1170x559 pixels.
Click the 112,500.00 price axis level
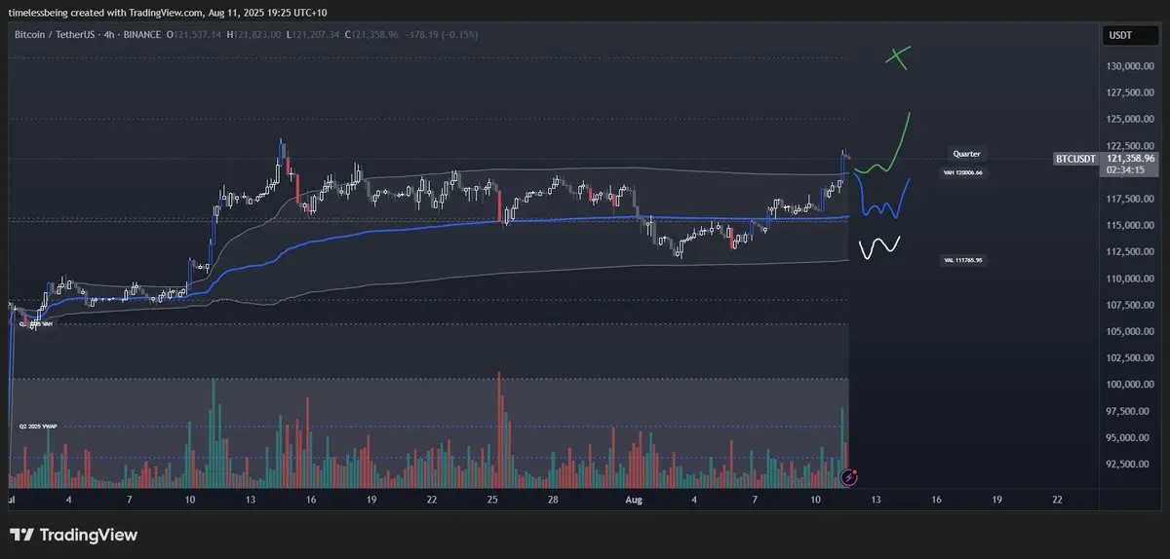point(1130,252)
